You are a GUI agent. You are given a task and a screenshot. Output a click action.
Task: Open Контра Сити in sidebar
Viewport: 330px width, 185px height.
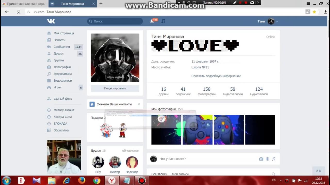(63, 117)
